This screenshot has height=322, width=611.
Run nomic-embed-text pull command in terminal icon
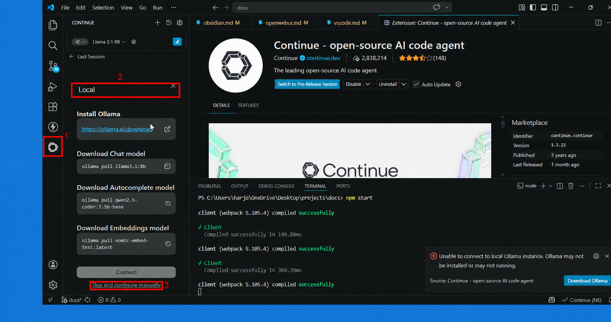point(168,244)
